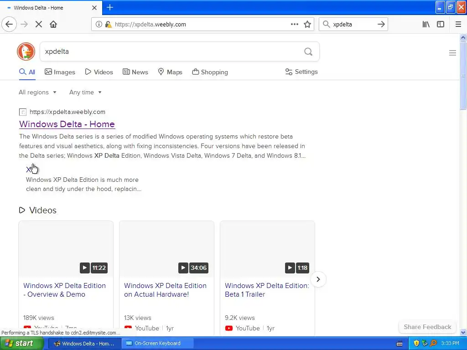Viewport: 467px width, 350px height.
Task: Click the keyboard icon in taskbar
Action: (x=400, y=344)
